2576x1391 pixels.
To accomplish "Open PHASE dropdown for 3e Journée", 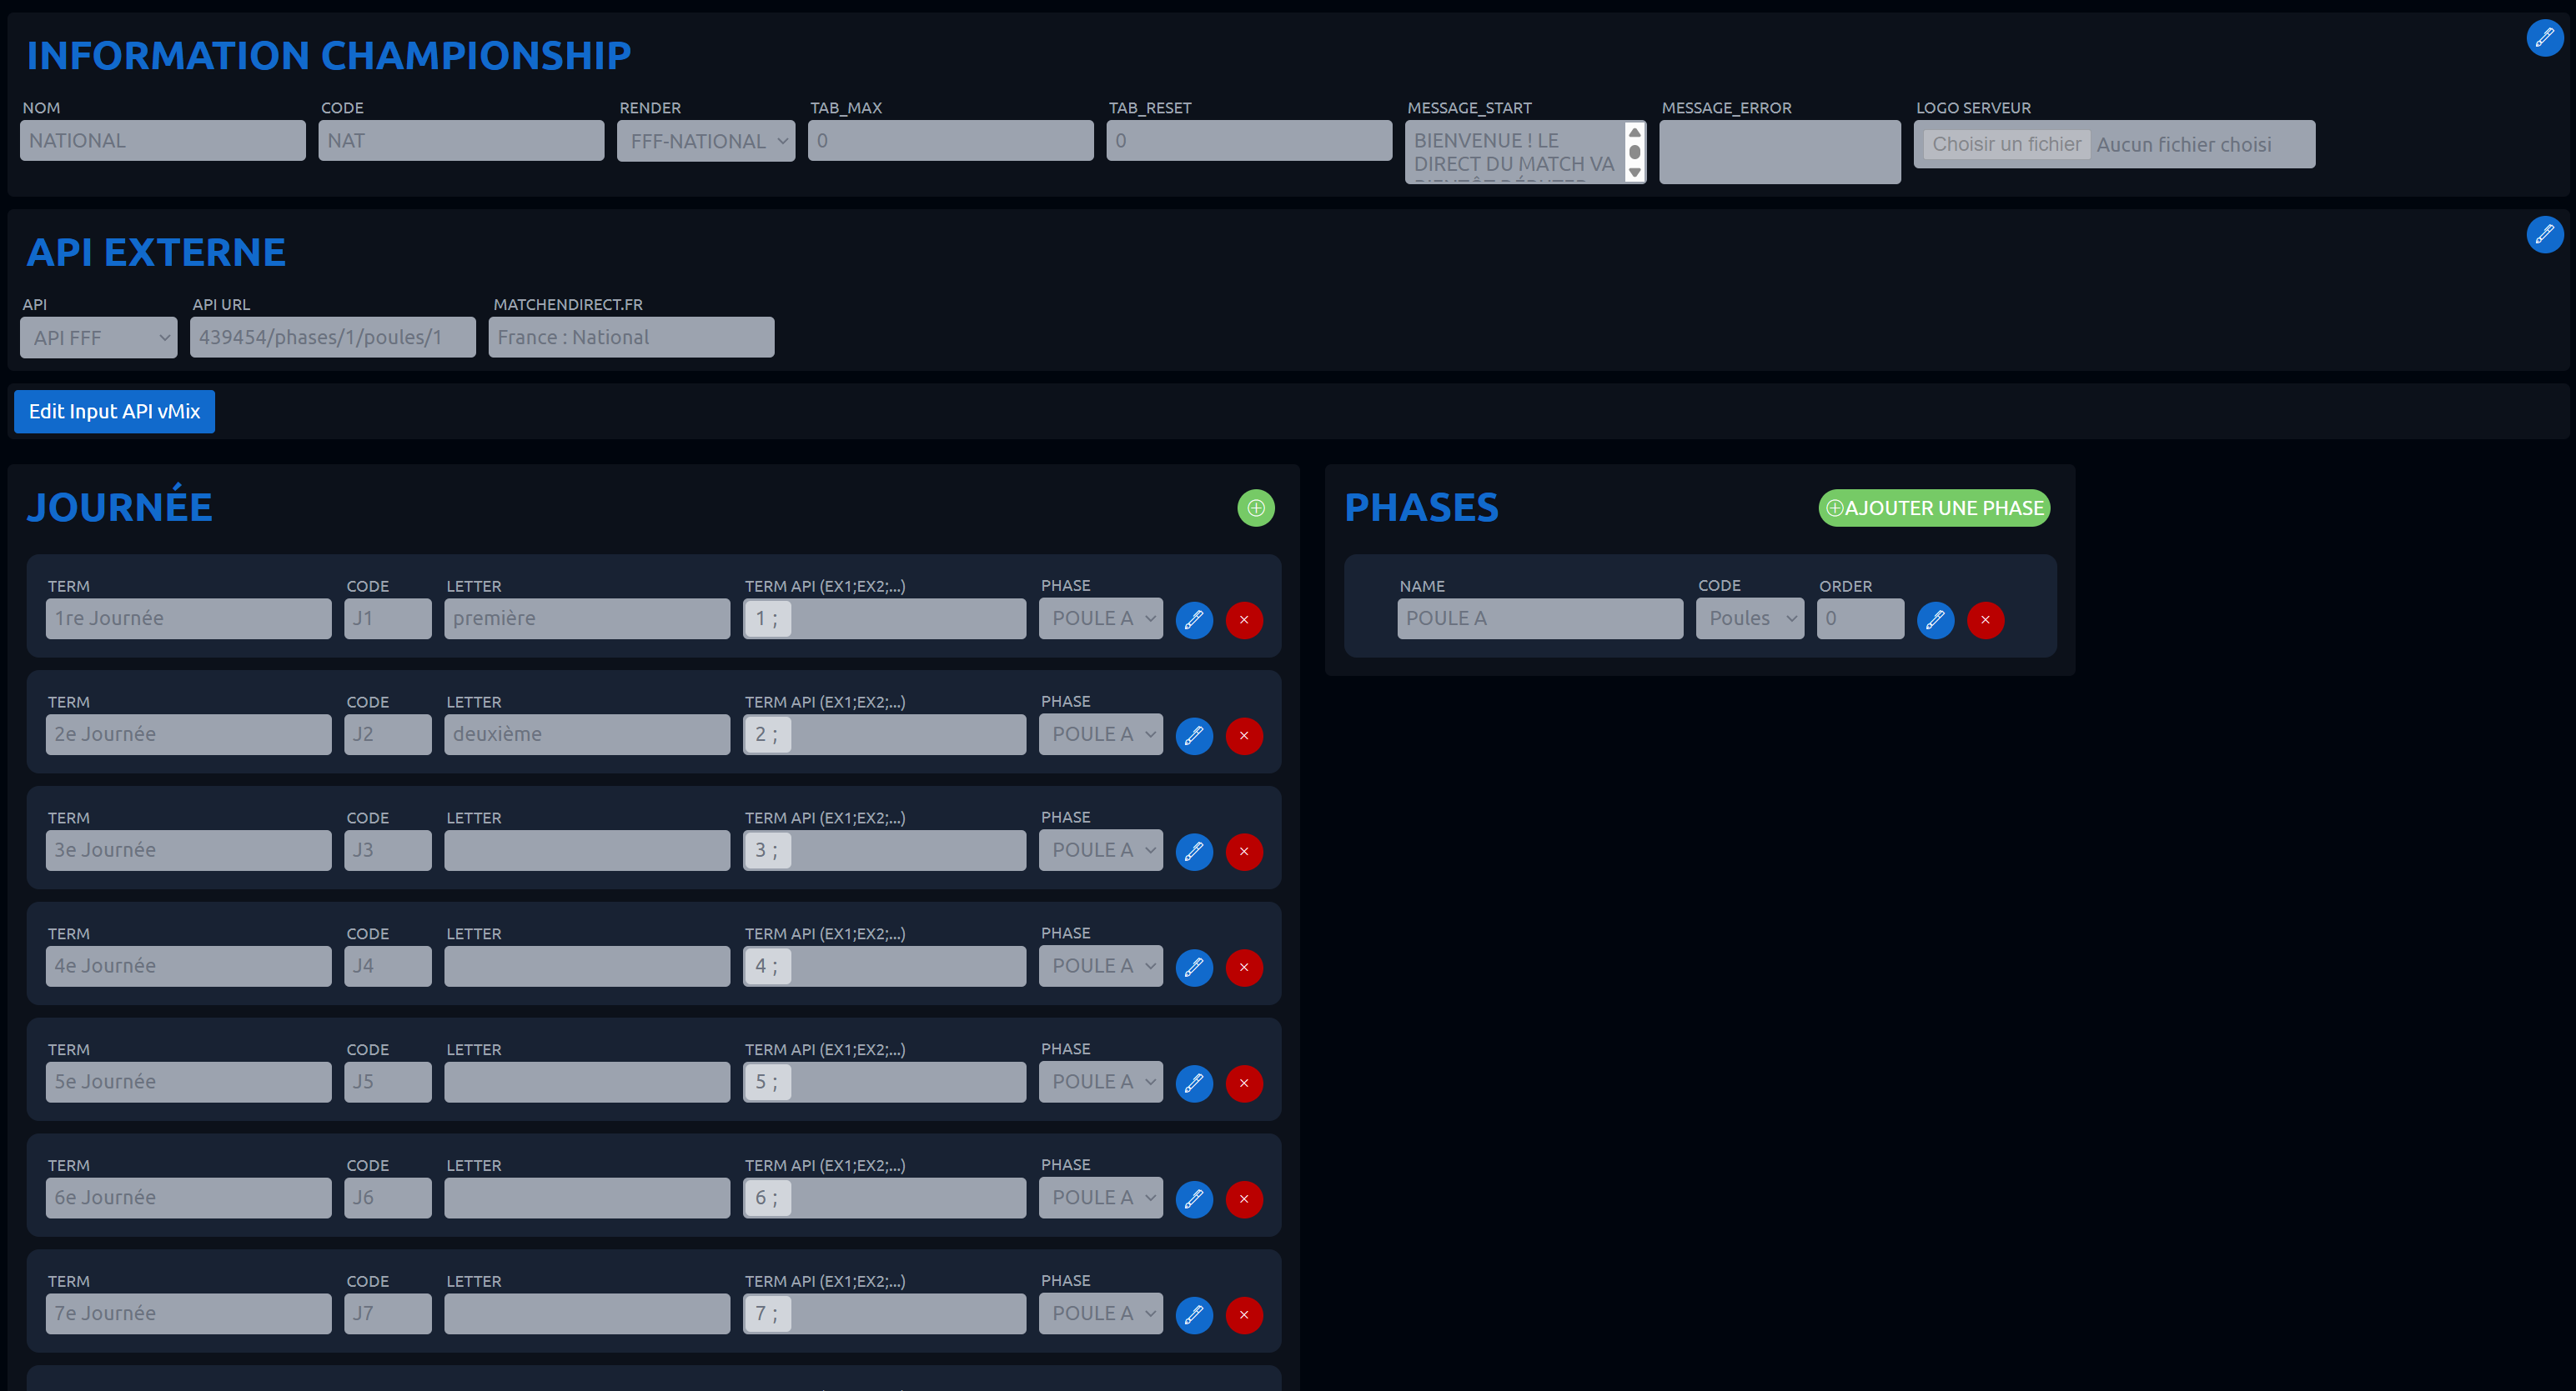I will 1101,850.
